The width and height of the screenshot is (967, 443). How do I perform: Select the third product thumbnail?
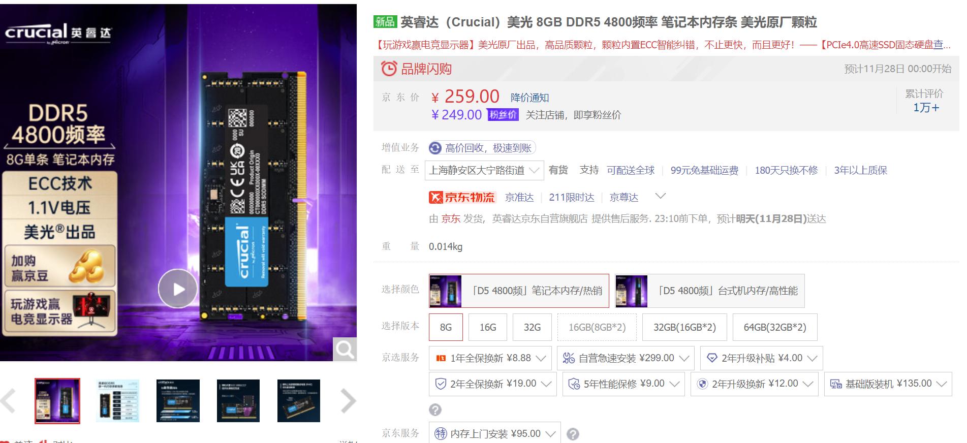point(178,401)
